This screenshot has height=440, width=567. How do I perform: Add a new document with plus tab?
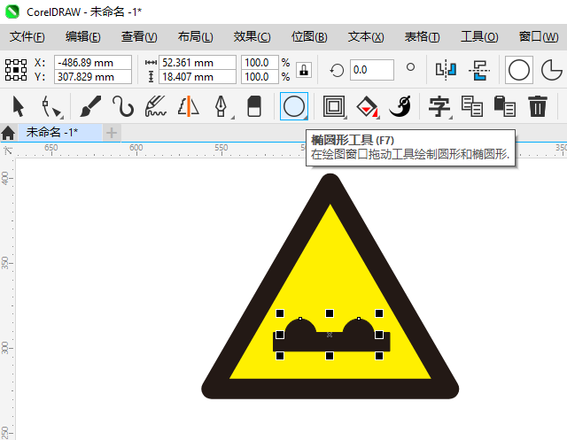[112, 133]
